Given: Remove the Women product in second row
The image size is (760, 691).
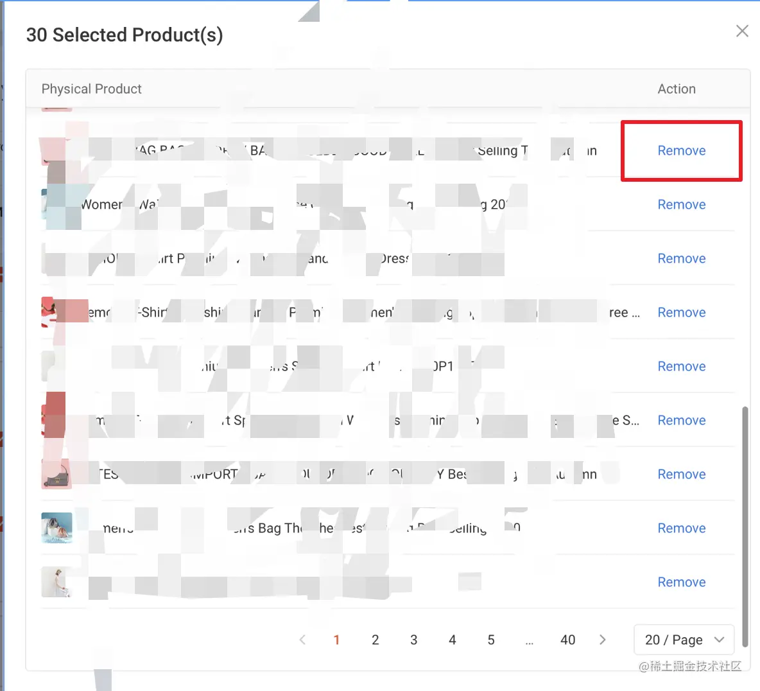Looking at the screenshot, I should tap(681, 205).
